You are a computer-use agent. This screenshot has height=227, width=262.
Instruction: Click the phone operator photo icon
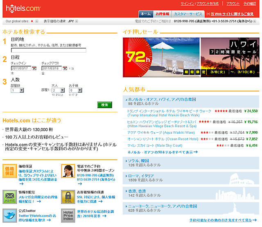[68, 171]
